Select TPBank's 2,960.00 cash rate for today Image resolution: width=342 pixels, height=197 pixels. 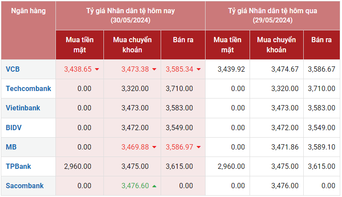(77, 166)
